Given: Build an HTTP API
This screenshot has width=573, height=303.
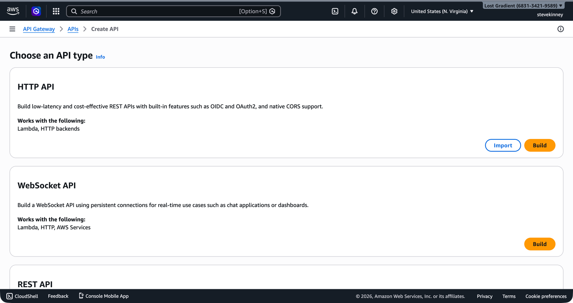Looking at the screenshot, I should [x=540, y=145].
